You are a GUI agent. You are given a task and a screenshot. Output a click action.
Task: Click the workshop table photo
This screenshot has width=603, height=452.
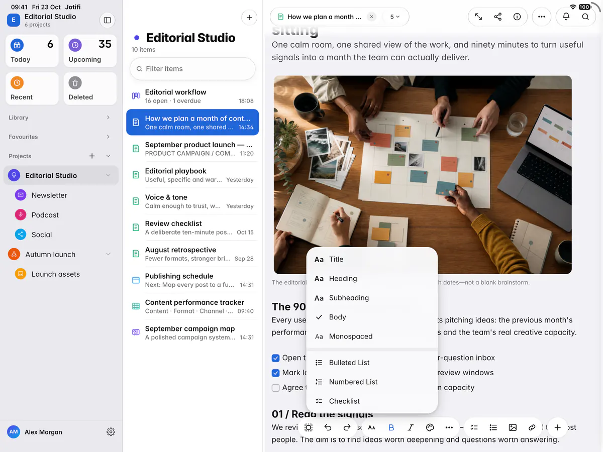pos(423,175)
